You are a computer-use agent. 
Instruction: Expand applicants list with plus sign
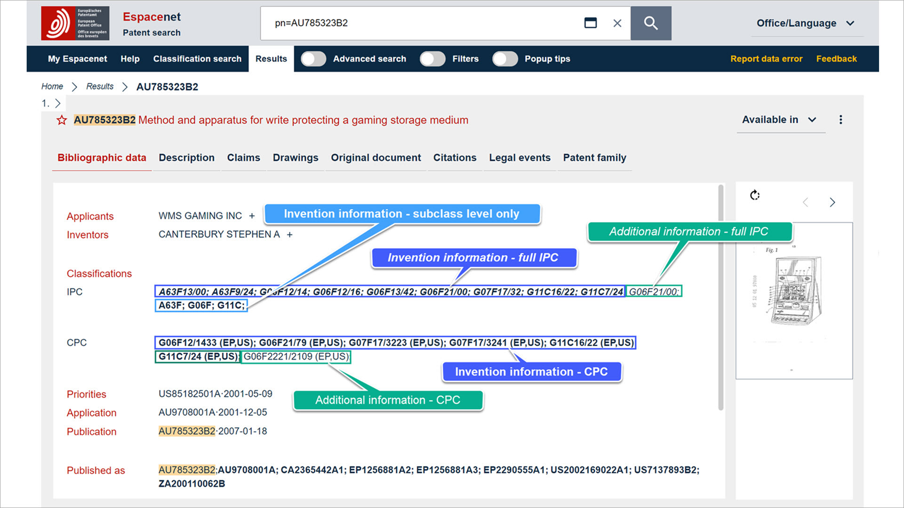pyautogui.click(x=252, y=216)
